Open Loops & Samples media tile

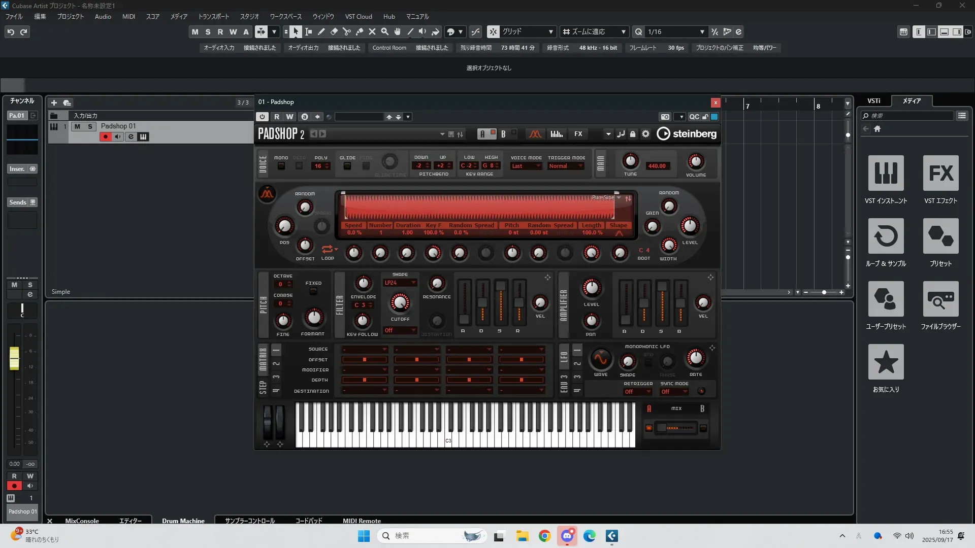pyautogui.click(x=886, y=236)
